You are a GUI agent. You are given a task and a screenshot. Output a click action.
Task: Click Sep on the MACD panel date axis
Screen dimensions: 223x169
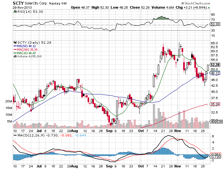[x=109, y=166]
